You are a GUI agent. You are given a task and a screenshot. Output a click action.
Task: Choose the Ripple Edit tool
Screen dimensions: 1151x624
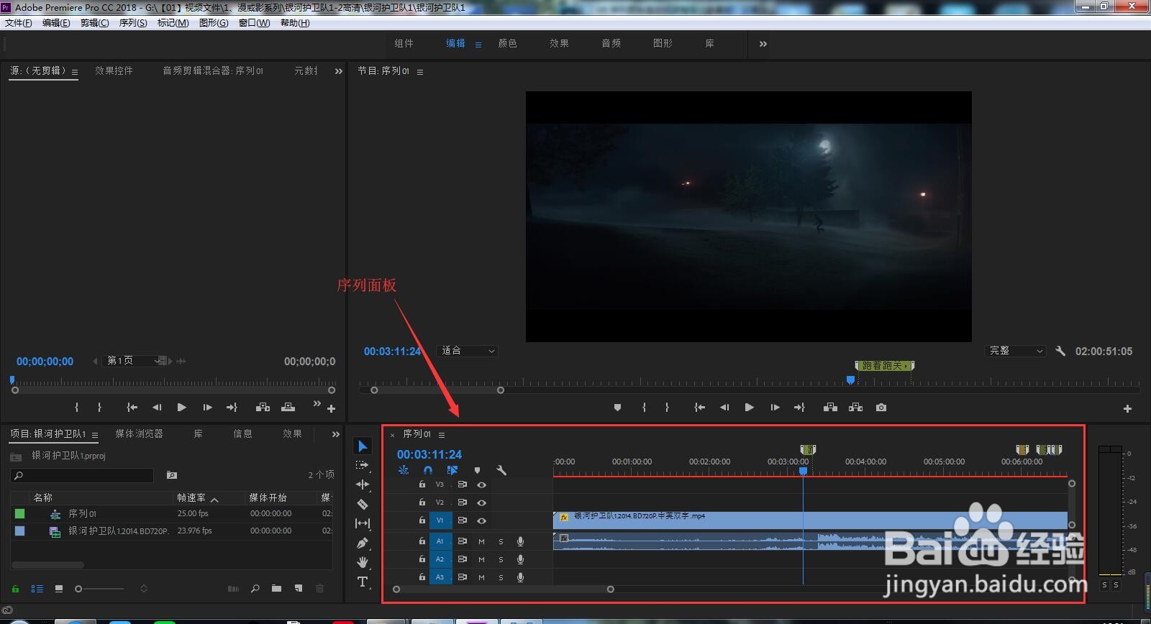363,485
